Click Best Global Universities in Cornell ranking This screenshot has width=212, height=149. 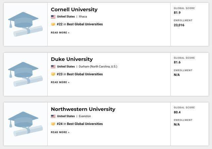click(85, 24)
